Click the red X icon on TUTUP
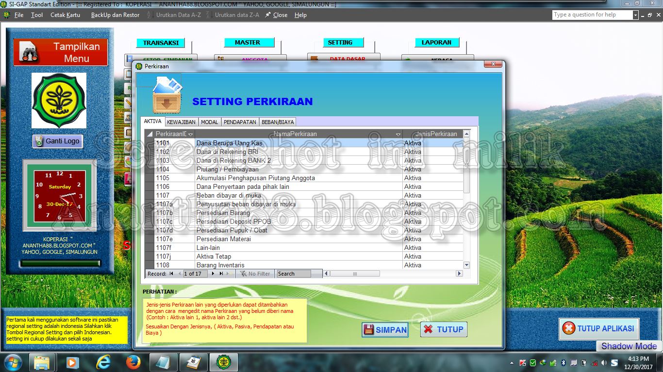Screen dimensions: 663x372 tap(428, 329)
